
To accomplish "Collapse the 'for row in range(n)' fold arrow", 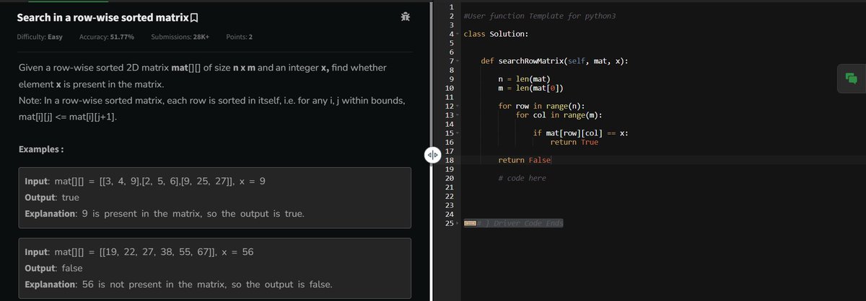I will pyautogui.click(x=458, y=107).
